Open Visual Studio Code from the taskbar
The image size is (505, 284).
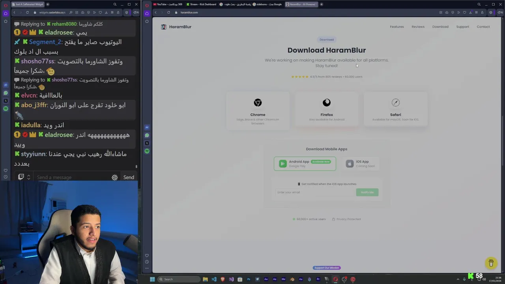click(x=214, y=279)
